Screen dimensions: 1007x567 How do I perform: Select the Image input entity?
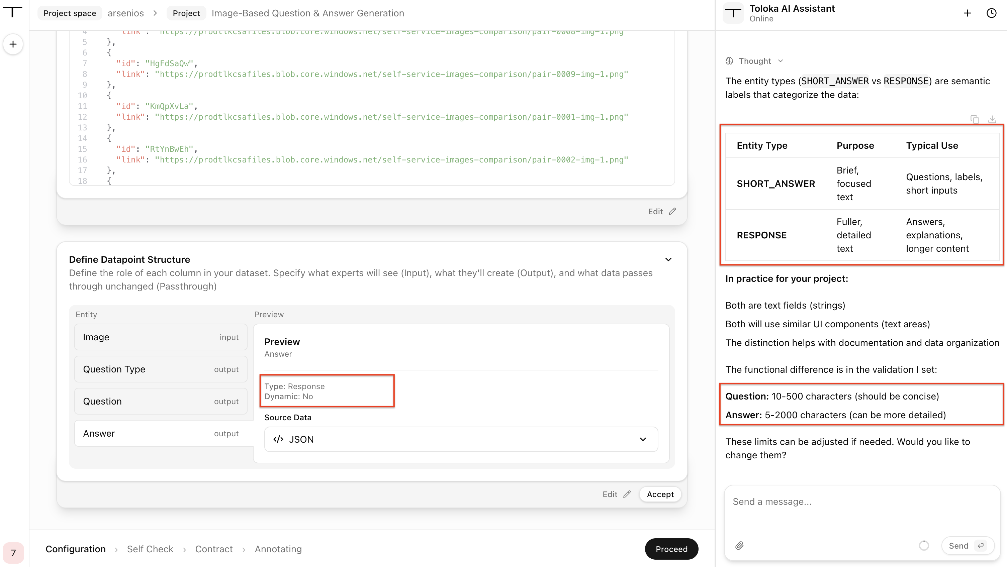point(161,337)
